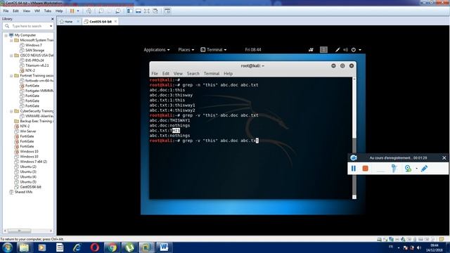Open the VMware Help menu
Viewport: 450px width, 253px height.
tap(59, 11)
